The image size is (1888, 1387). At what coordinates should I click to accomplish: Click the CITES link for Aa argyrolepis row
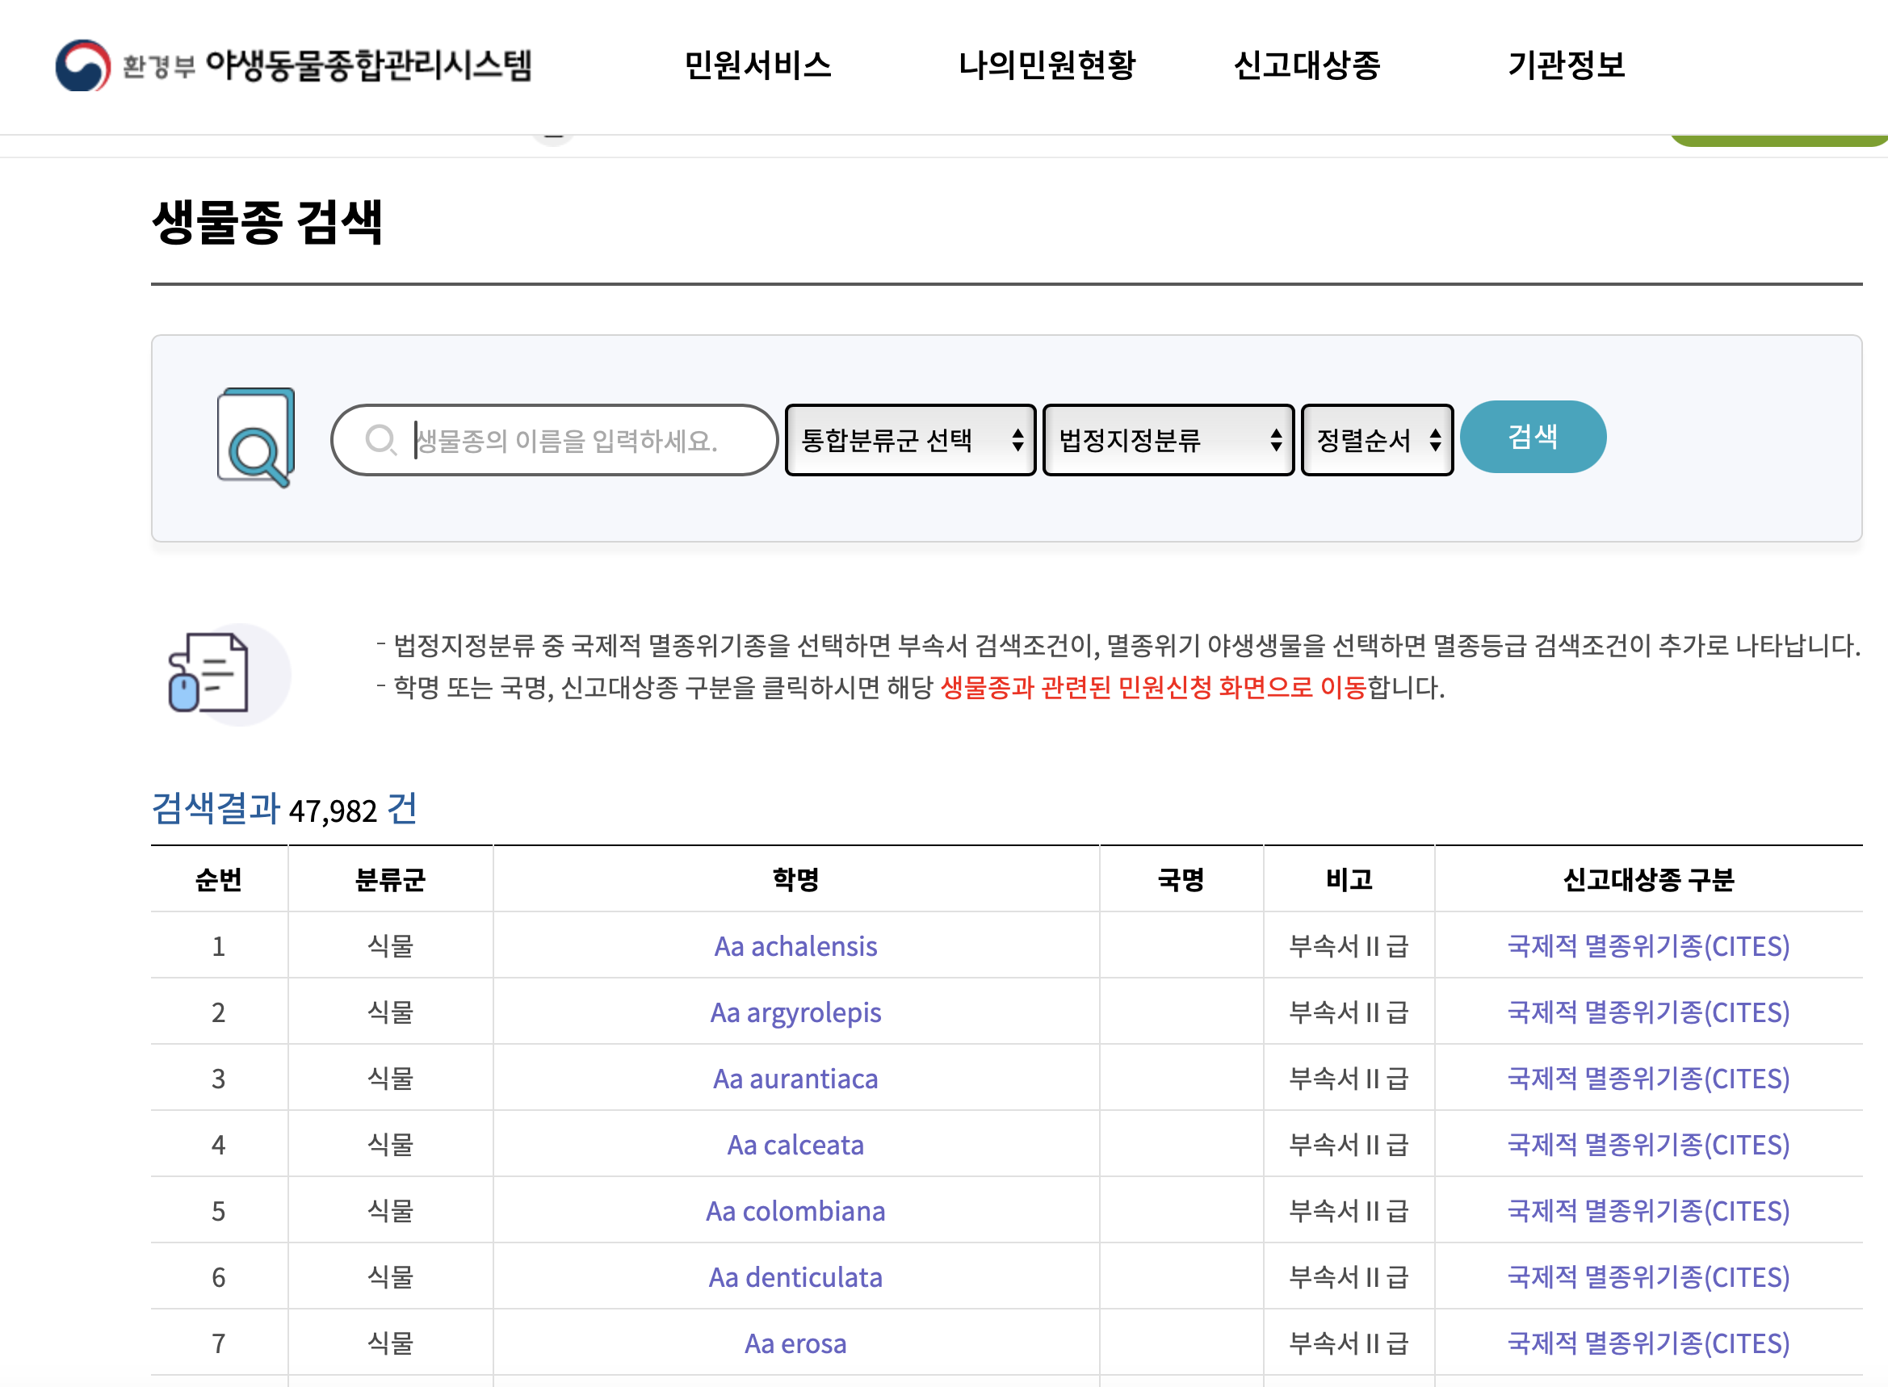(1648, 1012)
